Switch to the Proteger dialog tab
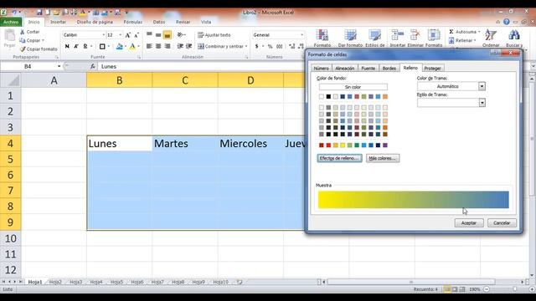536x301 pixels. [432, 69]
